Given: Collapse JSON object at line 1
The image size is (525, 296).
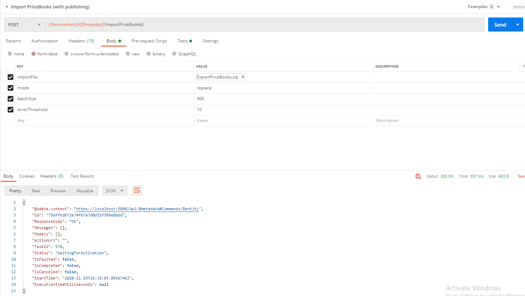Looking at the screenshot, I should tap(24, 202).
